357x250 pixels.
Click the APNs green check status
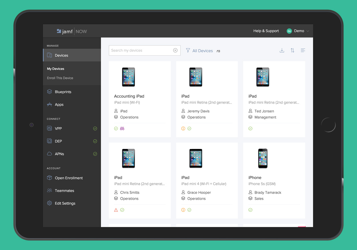(95, 154)
